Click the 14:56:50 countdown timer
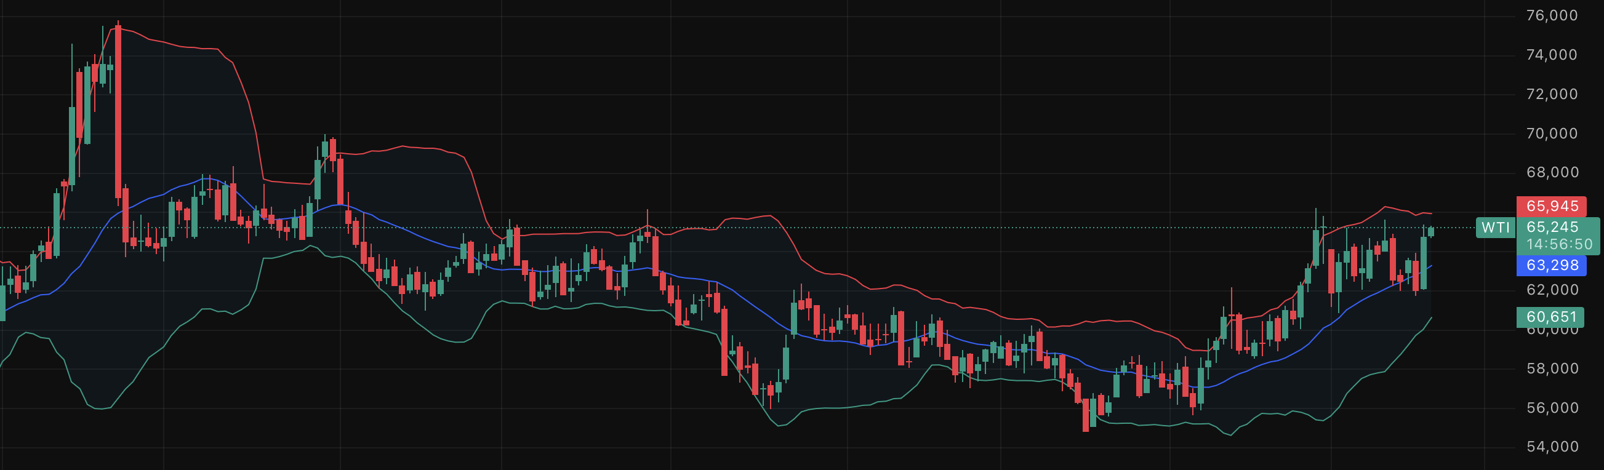 point(1558,244)
